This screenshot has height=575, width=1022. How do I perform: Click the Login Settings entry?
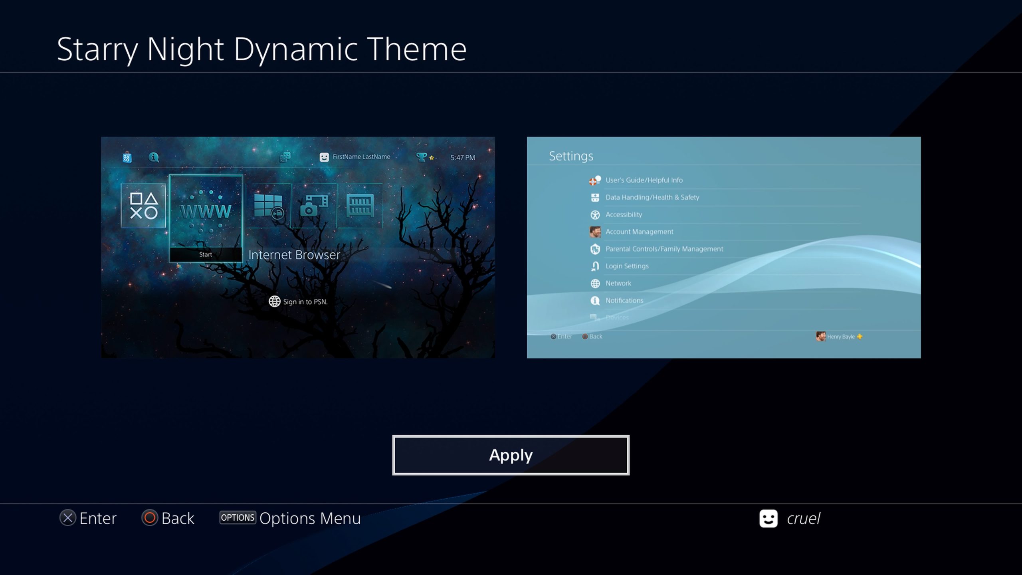(x=627, y=266)
